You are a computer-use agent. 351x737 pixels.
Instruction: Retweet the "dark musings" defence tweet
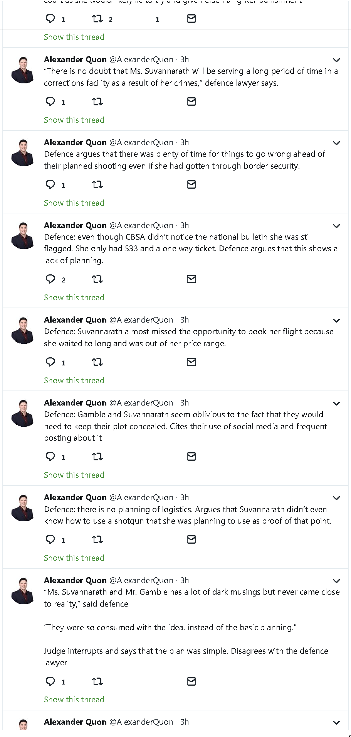[x=97, y=682]
